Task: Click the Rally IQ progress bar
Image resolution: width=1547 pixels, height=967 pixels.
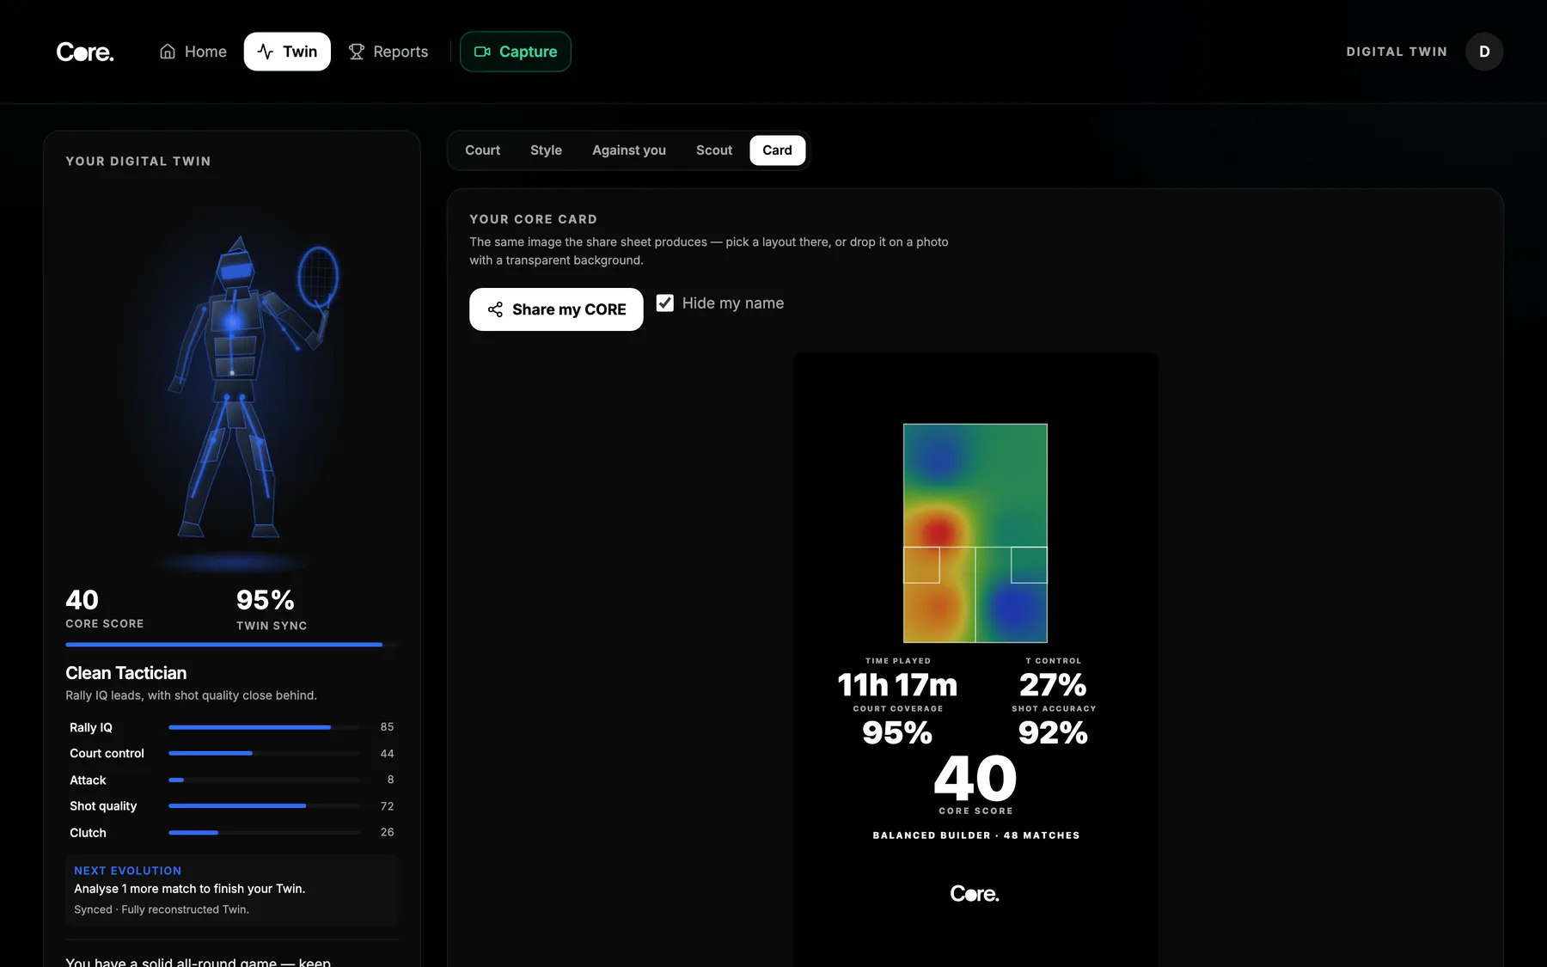Action: coord(264,727)
